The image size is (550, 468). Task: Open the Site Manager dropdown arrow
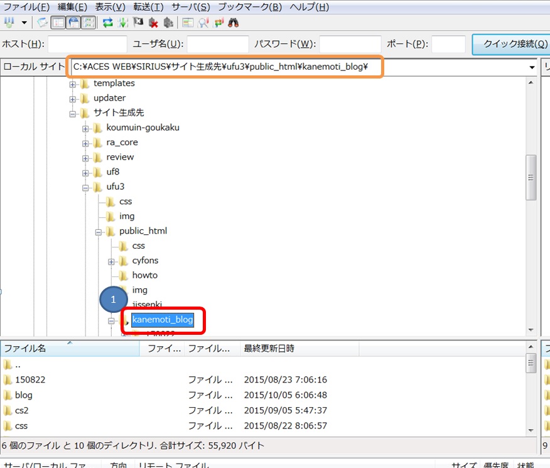pyautogui.click(x=23, y=23)
